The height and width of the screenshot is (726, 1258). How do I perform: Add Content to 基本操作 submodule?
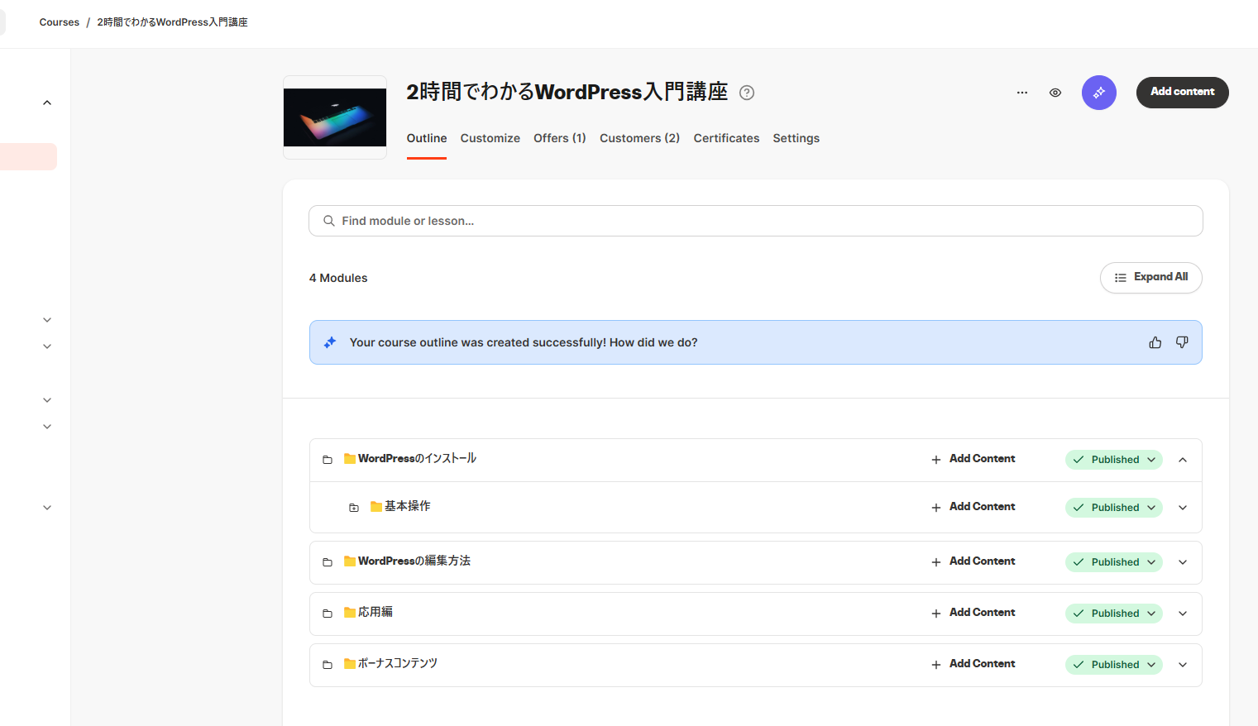[973, 507]
